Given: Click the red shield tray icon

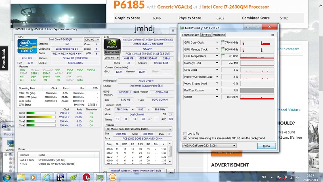Looking at the screenshot, I should (x=285, y=177).
